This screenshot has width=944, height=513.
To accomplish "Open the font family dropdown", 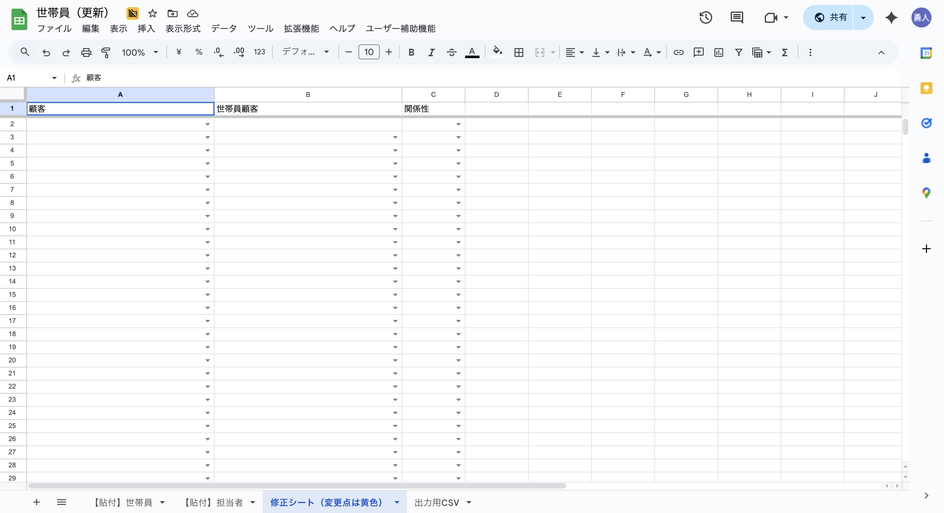I will [x=305, y=52].
